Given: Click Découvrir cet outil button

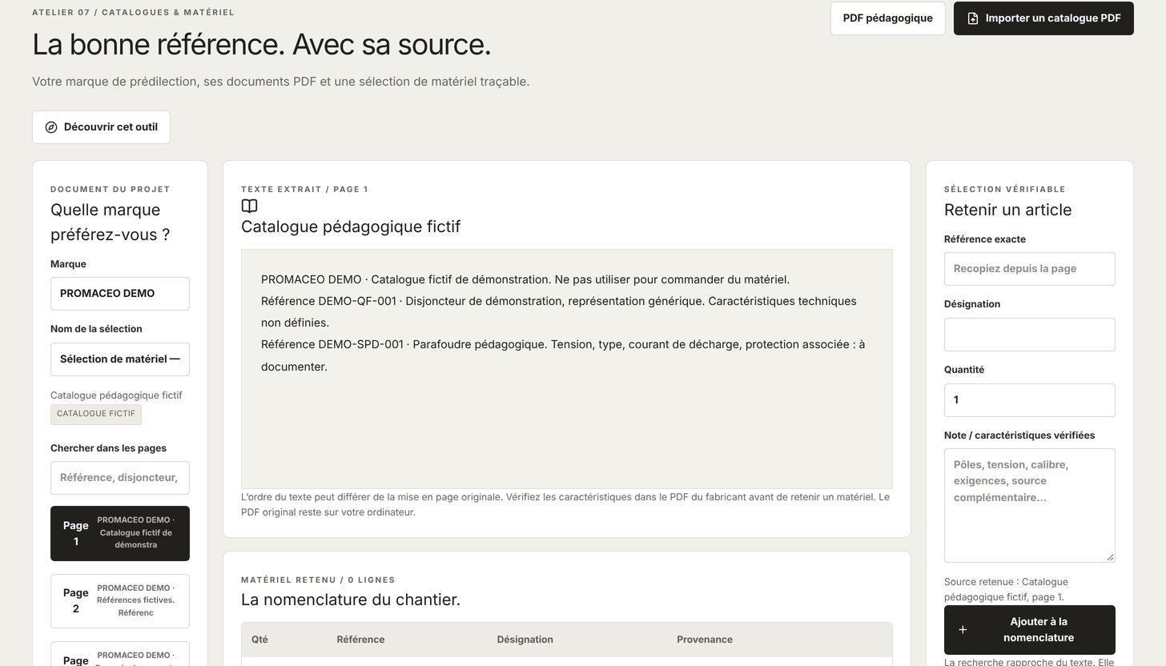Looking at the screenshot, I should pyautogui.click(x=101, y=127).
